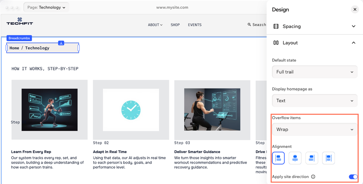Expand the Spacing section chevron
This screenshot has height=184, width=363.
pos(354,26)
